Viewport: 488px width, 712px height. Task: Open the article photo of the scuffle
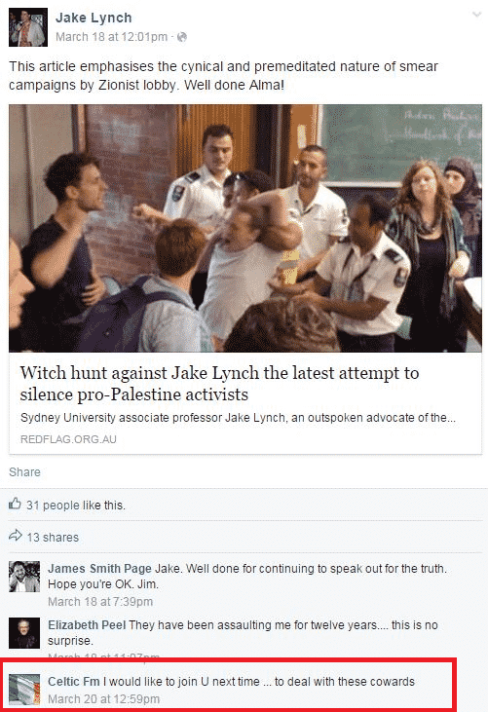(245, 228)
